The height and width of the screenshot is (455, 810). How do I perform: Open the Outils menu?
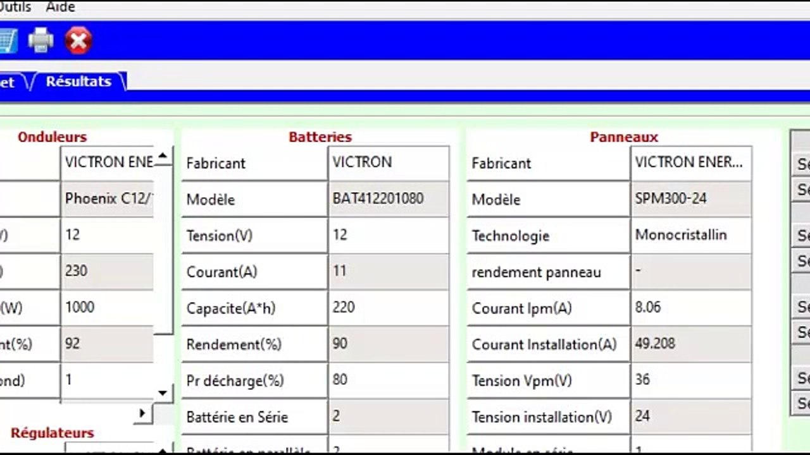15,8
